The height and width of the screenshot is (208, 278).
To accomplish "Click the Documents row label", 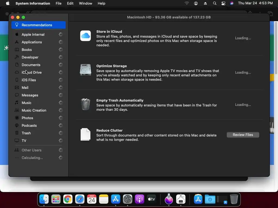I will (x=31, y=65).
